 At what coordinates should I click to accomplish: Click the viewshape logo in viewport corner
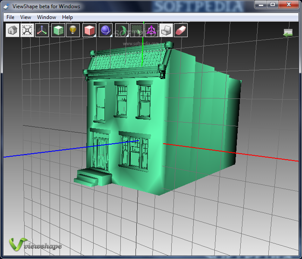(35, 244)
